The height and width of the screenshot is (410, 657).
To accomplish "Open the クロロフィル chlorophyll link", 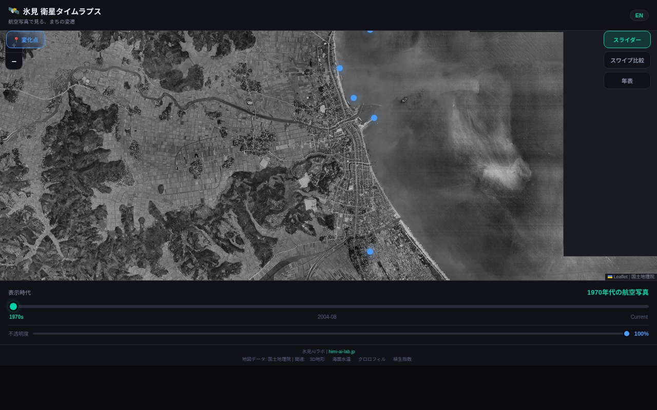I will 372,359.
